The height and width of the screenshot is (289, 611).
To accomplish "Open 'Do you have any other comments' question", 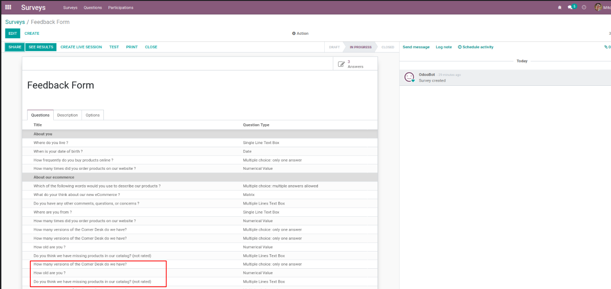I will tap(200, 203).
